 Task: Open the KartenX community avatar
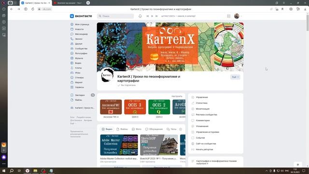click(107, 75)
